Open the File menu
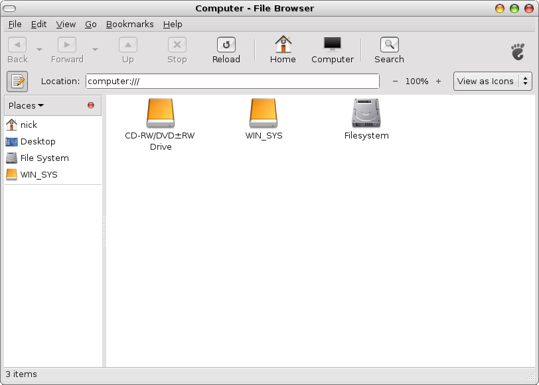Viewport: 539px width, 385px height. click(15, 25)
